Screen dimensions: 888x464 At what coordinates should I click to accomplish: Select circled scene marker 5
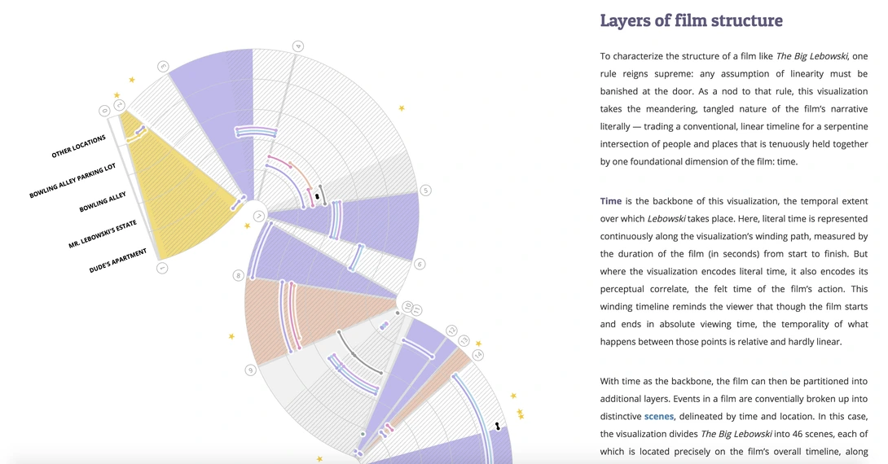[425, 190]
